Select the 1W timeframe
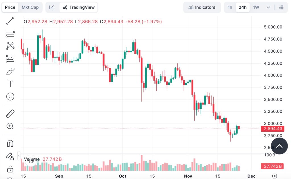Image resolution: width=291 pixels, height=179 pixels. click(255, 7)
